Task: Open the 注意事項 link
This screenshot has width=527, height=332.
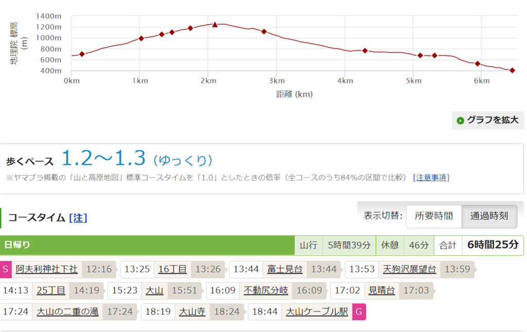Action: click(431, 178)
